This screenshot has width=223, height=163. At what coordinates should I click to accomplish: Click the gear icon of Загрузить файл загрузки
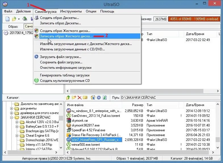(36, 57)
